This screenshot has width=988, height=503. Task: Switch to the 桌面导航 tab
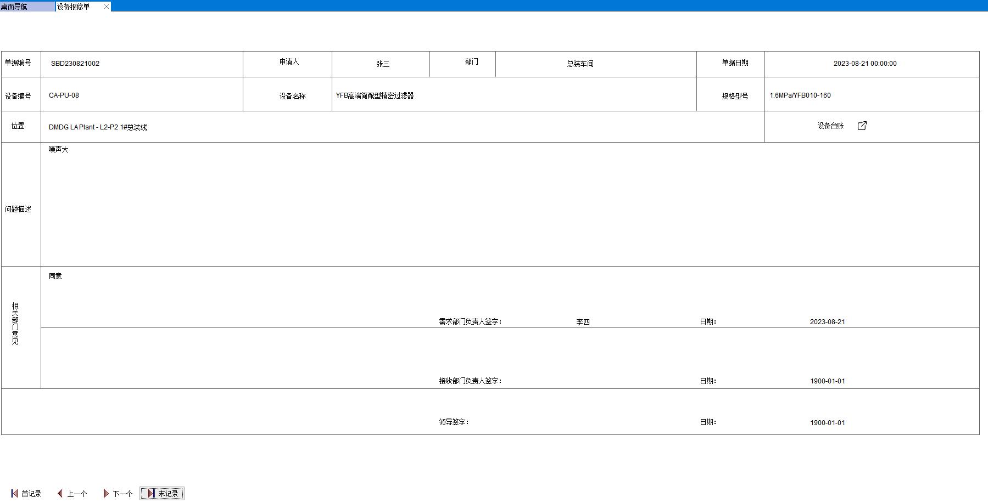(x=26, y=7)
